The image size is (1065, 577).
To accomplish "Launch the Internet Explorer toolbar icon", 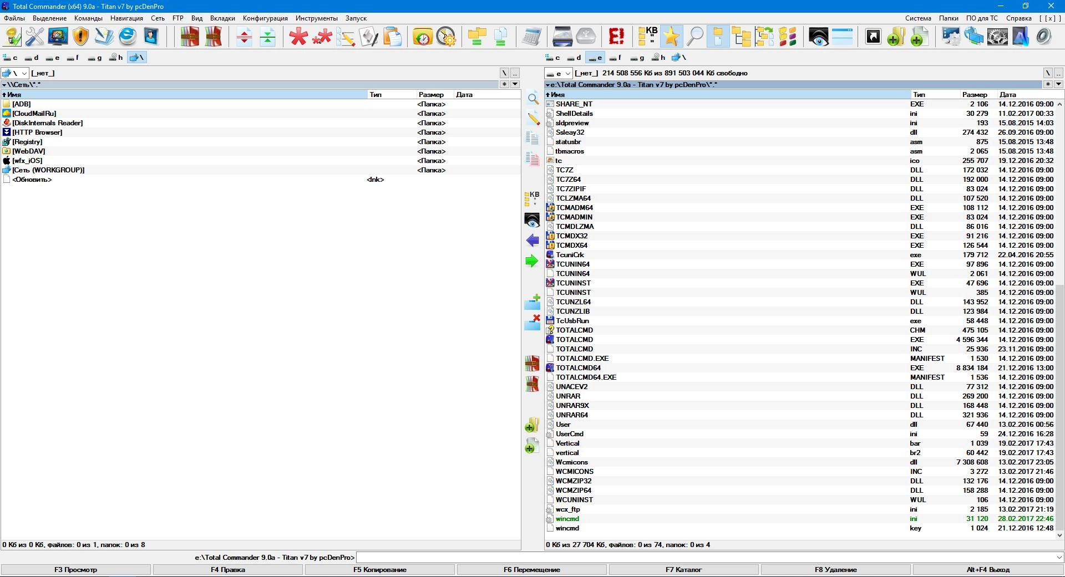I will (128, 37).
